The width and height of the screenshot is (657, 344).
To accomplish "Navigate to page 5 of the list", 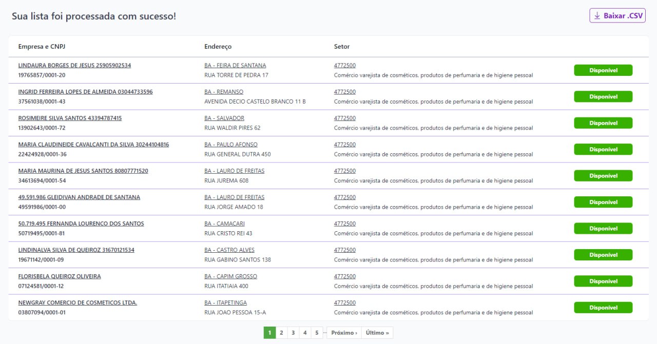I will point(317,333).
